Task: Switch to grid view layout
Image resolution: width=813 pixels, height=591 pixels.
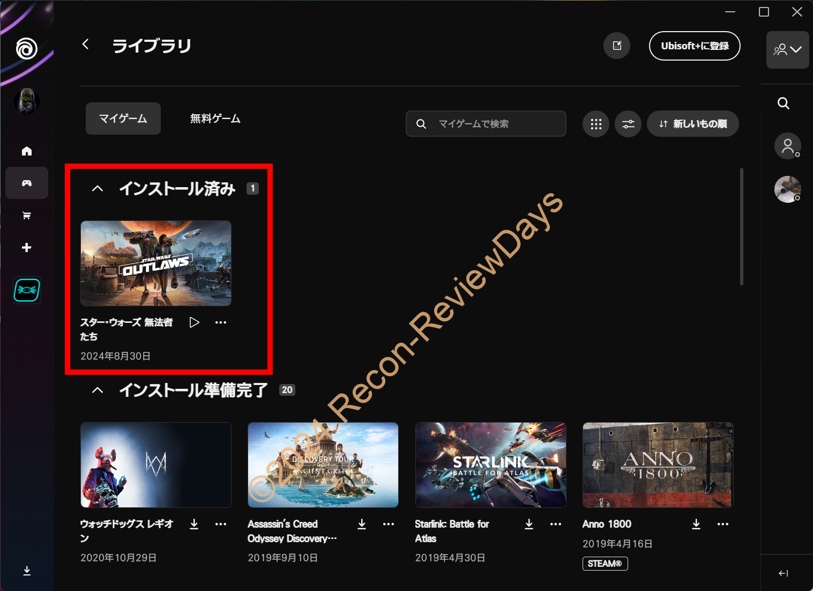Action: coord(596,124)
